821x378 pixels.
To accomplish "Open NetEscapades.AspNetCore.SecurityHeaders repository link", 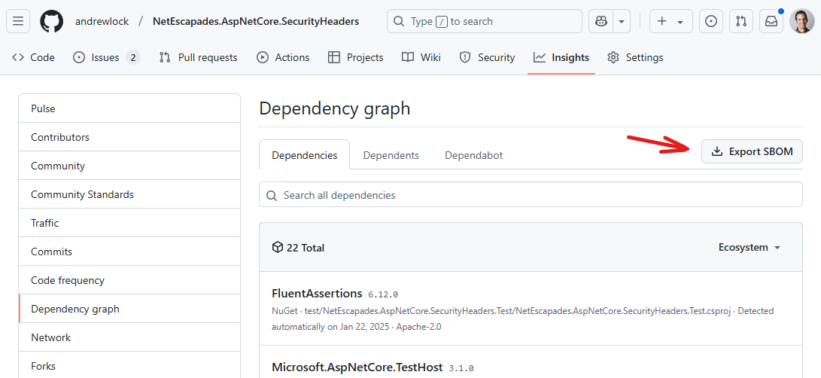I will 256,22.
